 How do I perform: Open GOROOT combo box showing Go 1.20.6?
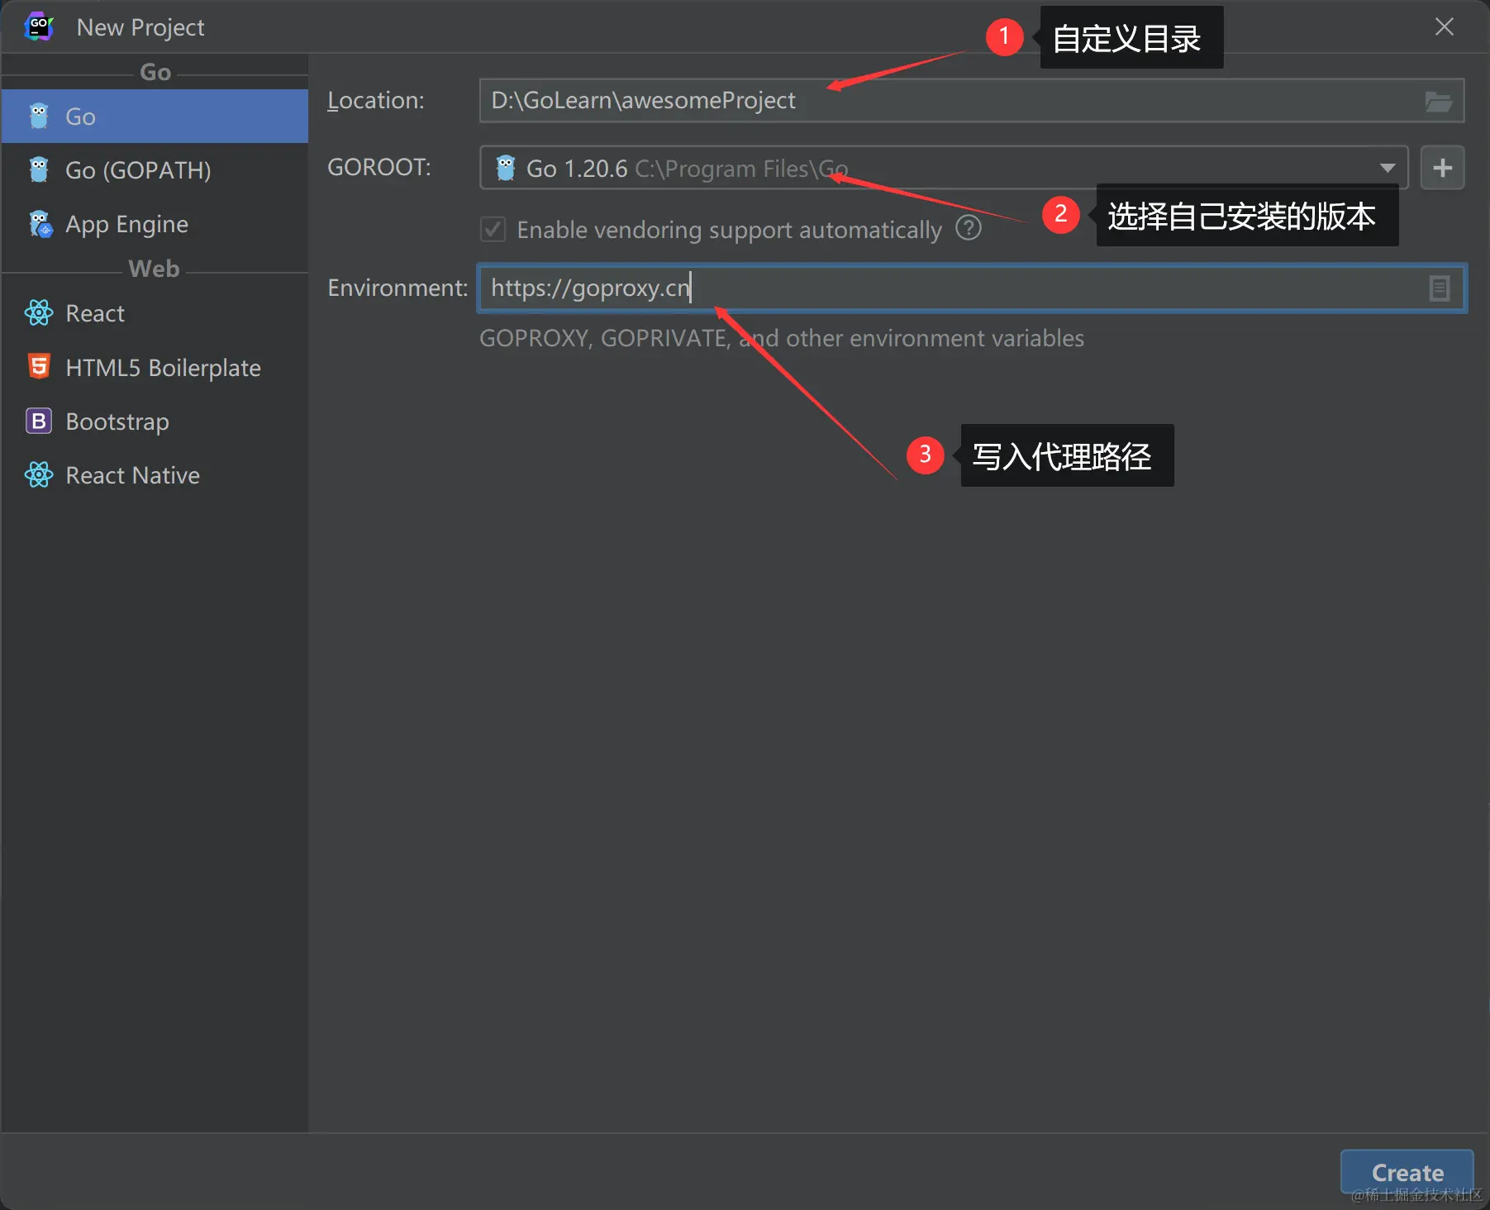coord(944,168)
